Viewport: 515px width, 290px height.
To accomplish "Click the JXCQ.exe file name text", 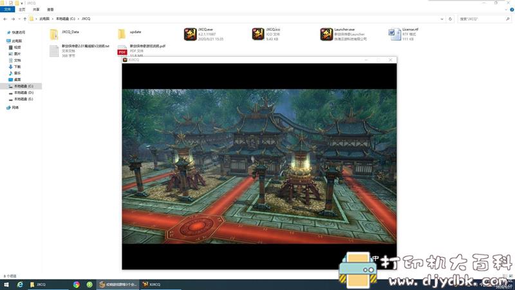I will pos(205,30).
